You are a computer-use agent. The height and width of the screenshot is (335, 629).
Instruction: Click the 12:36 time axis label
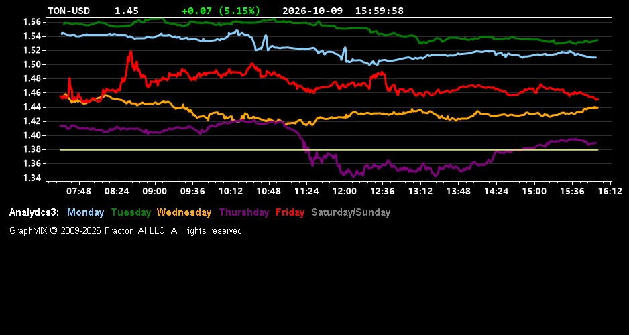[x=383, y=192]
